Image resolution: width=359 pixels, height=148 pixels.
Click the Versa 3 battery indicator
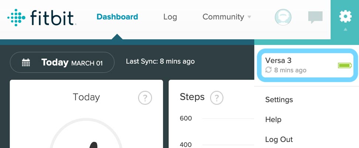click(345, 65)
